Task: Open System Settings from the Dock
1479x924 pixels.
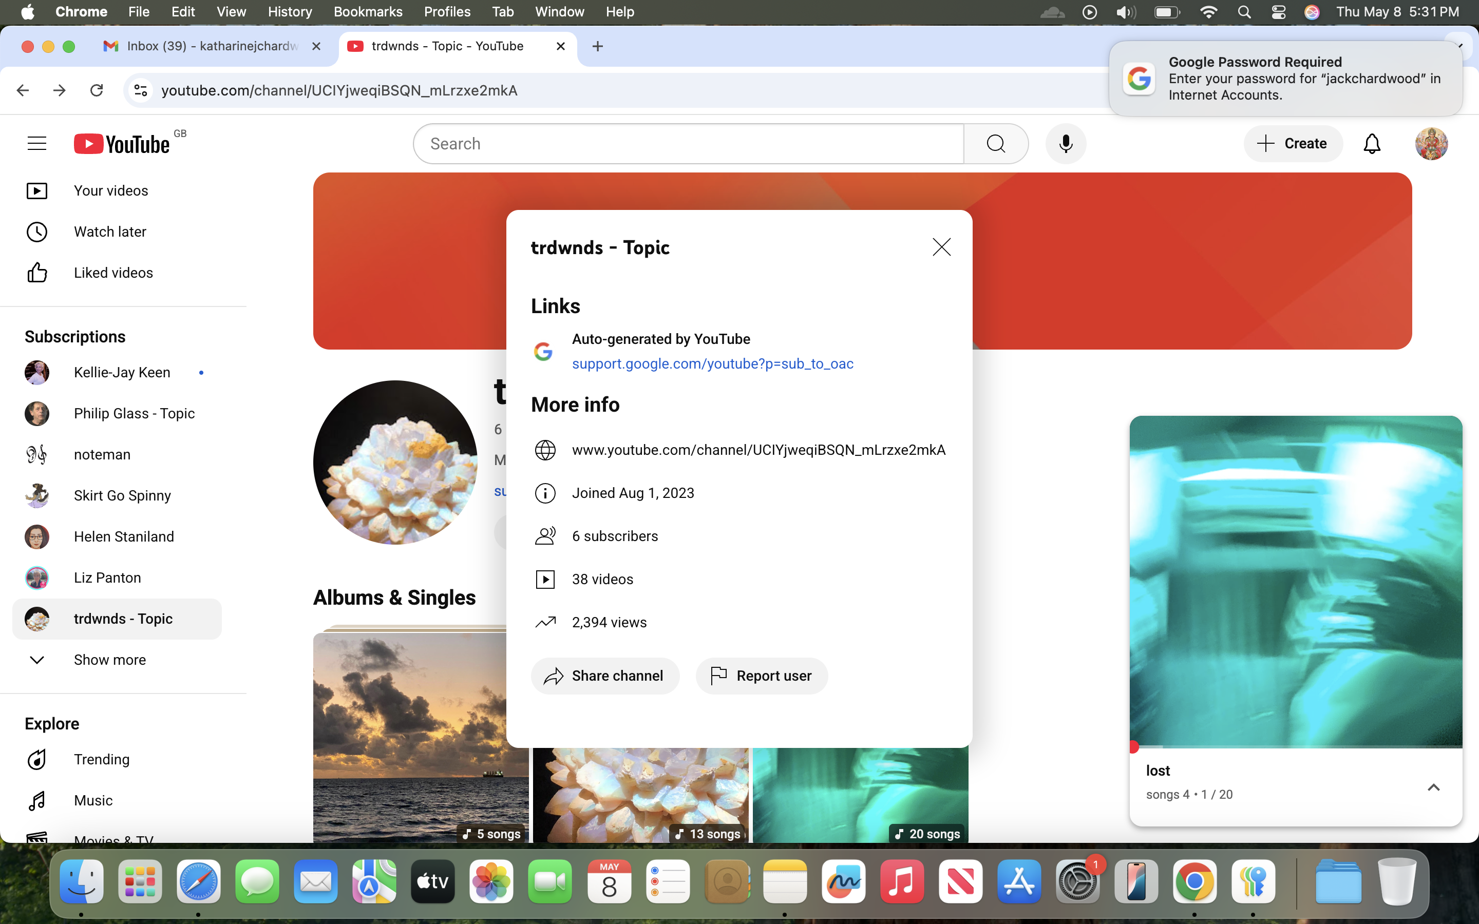Action: 1077,881
